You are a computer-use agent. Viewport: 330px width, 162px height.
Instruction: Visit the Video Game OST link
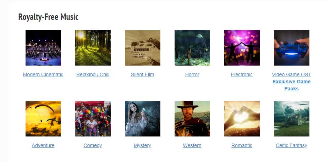click(x=291, y=74)
